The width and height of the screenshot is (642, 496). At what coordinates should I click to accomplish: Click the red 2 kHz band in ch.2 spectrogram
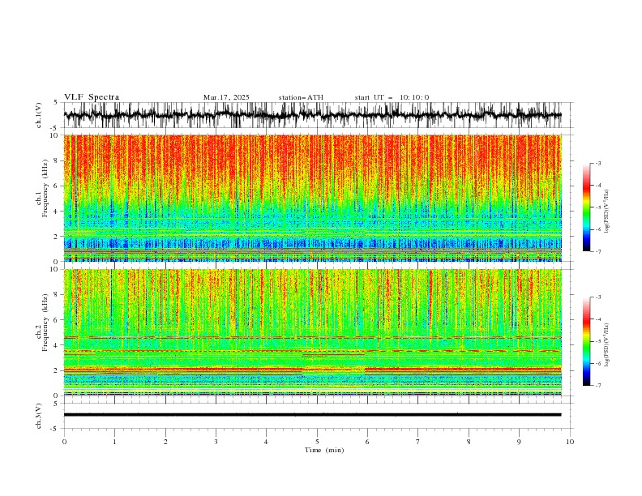312,370
